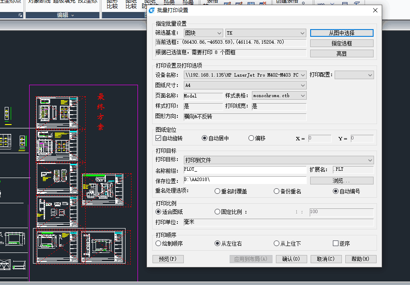Click the 图形方向 orientation field
This screenshot has height=285, width=410.
(245, 117)
